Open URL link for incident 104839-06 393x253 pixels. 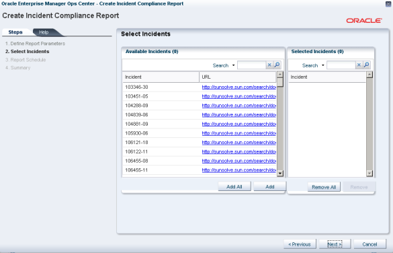pos(239,114)
